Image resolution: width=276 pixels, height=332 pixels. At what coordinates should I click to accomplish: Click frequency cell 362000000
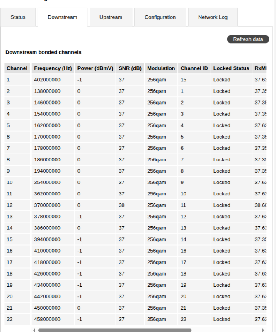pos(53,194)
